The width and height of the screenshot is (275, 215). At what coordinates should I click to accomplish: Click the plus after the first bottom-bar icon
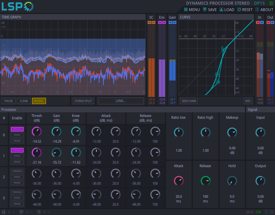pos(9,212)
